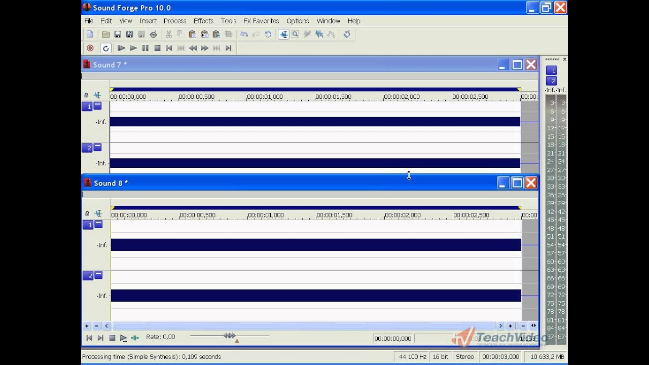Viewport: 649px width, 365px height.
Task: Click the 16 bit status field
Action: 440,357
